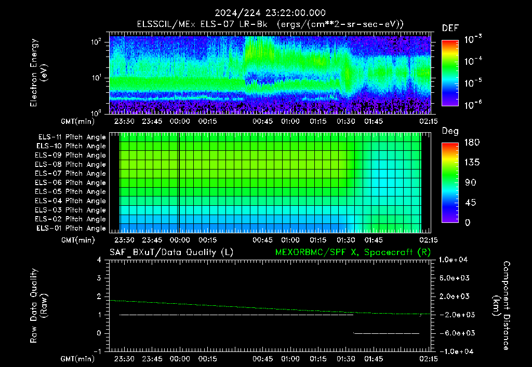The image size is (532, 367).
Task: Click the 6.0e+03 distance axis label
Action: point(455,278)
